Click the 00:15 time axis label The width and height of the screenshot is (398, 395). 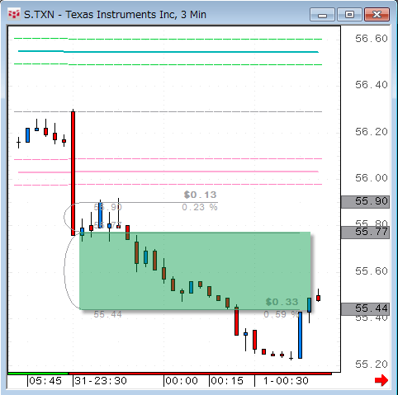[x=227, y=381]
